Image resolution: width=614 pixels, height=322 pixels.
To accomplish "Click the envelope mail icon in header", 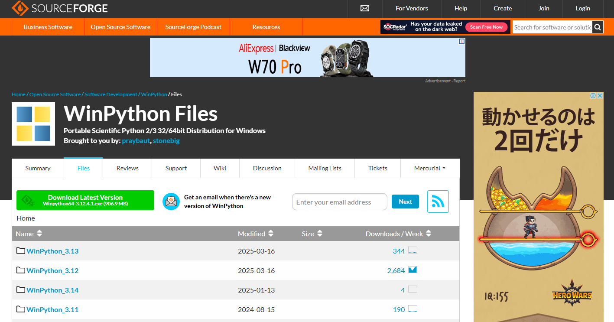I will [364, 8].
